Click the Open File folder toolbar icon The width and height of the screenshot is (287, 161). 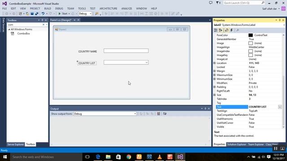27,14
